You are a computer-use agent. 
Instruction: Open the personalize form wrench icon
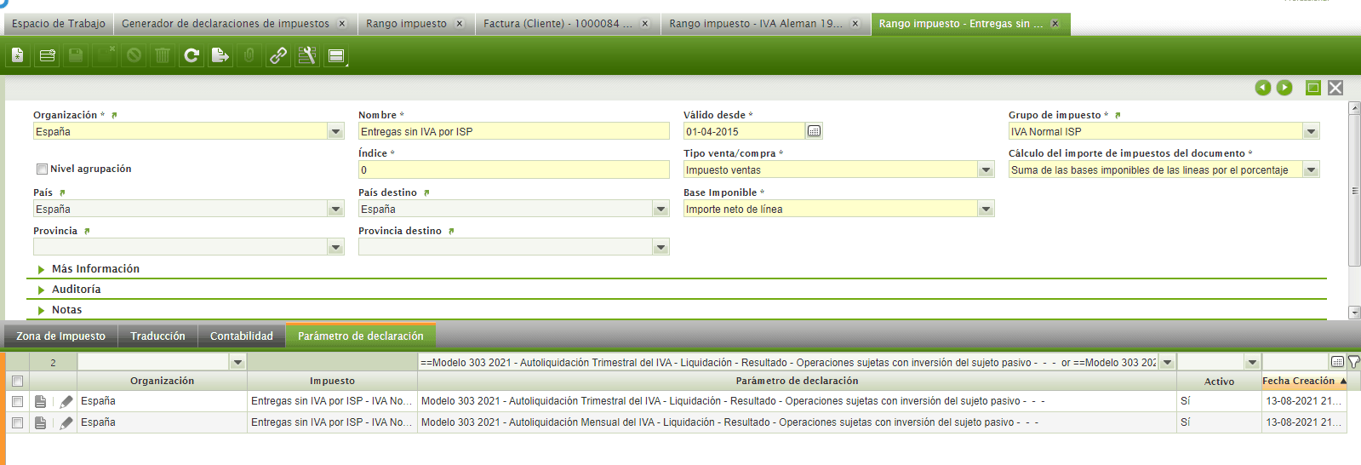tap(307, 55)
